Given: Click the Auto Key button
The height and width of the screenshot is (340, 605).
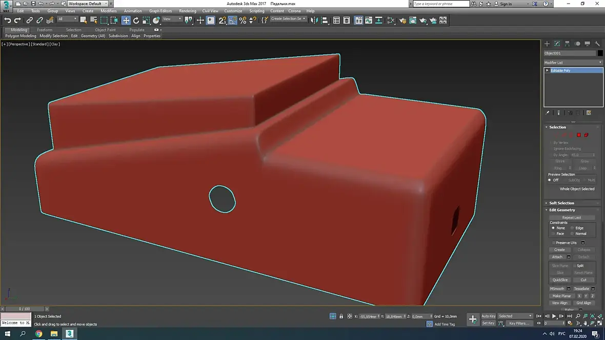Looking at the screenshot, I should (488, 316).
